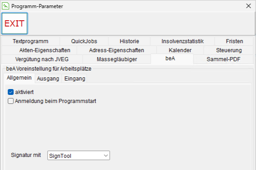Switch to the Eingang sub-tab

75,79
